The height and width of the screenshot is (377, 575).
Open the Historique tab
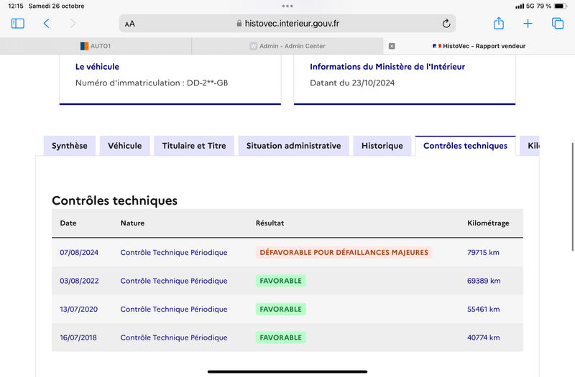(x=382, y=146)
